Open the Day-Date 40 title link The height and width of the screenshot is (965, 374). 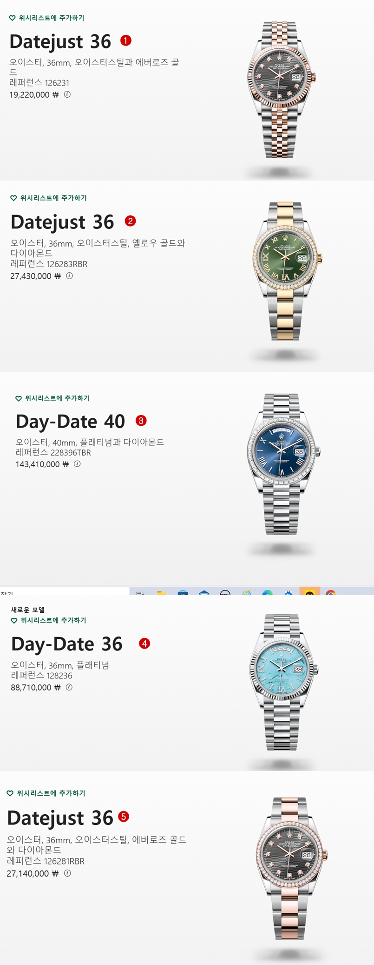[x=70, y=422]
